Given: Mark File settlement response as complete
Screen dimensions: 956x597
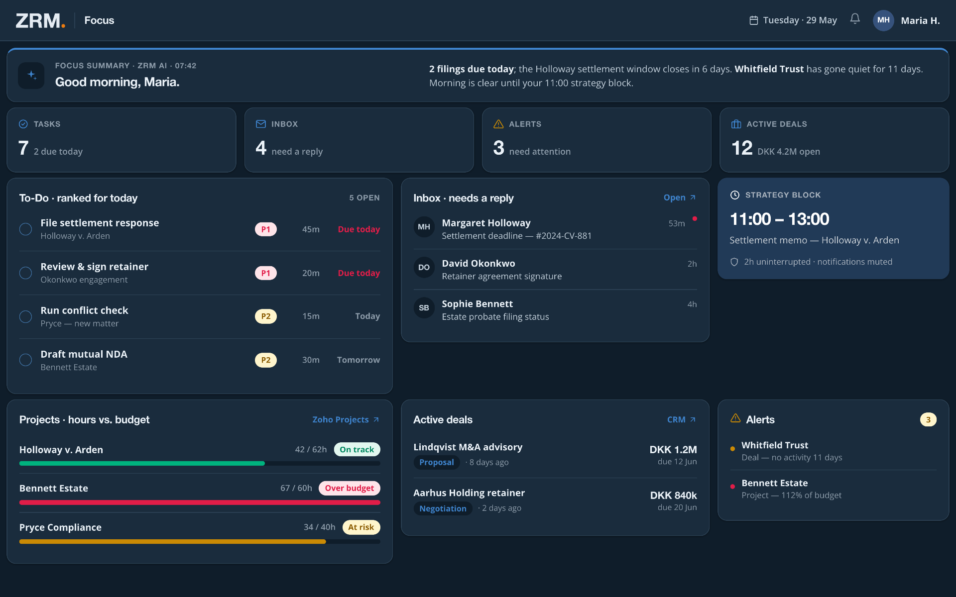Looking at the screenshot, I should (25, 229).
